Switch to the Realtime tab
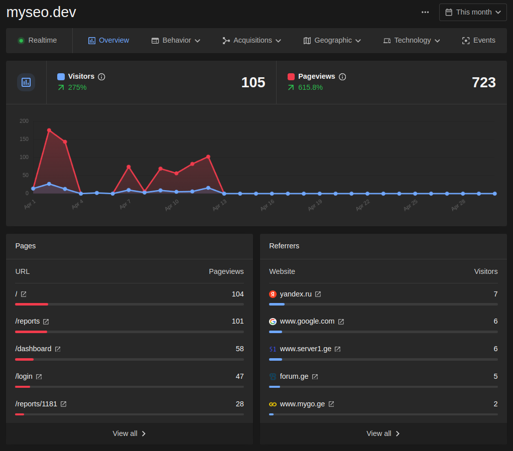Viewport: 513px width, 451px height. (x=38, y=41)
